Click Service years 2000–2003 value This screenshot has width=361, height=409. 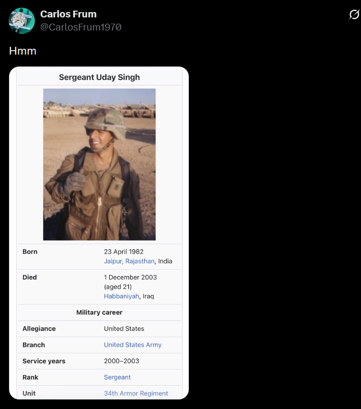pos(122,361)
